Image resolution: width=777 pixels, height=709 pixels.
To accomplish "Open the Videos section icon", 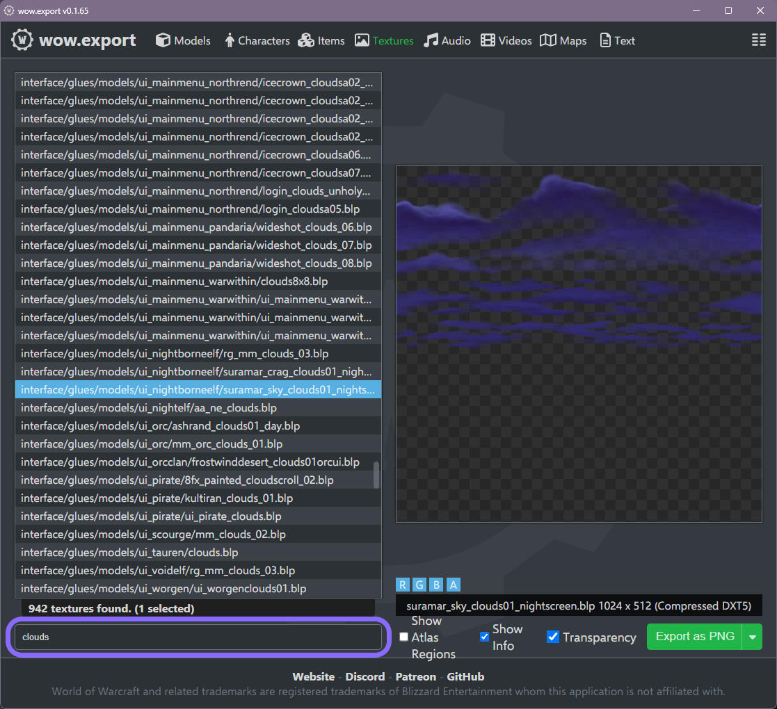I will pyautogui.click(x=488, y=40).
